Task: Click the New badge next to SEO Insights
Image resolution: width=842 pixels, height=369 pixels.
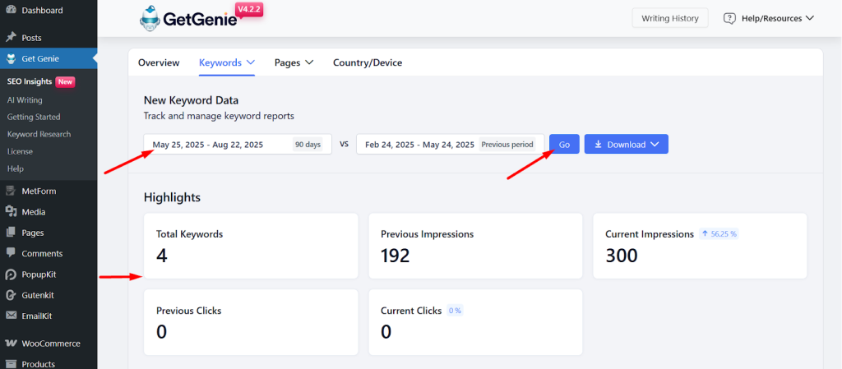Action: 65,82
